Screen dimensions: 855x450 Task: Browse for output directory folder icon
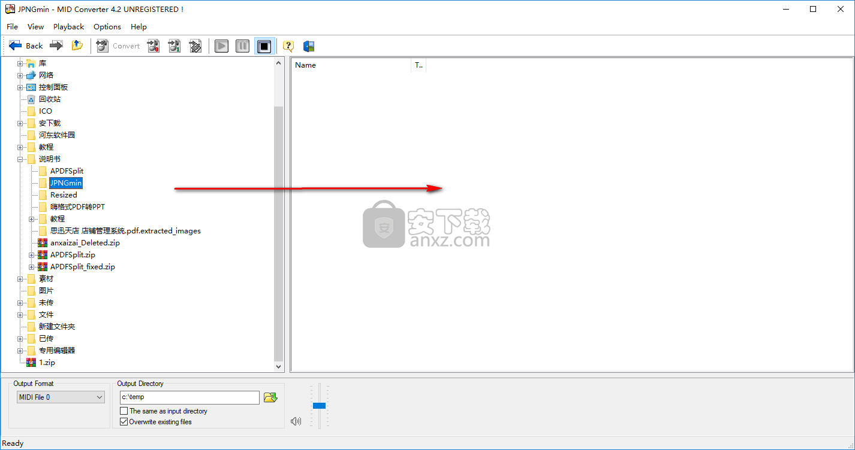(x=270, y=397)
